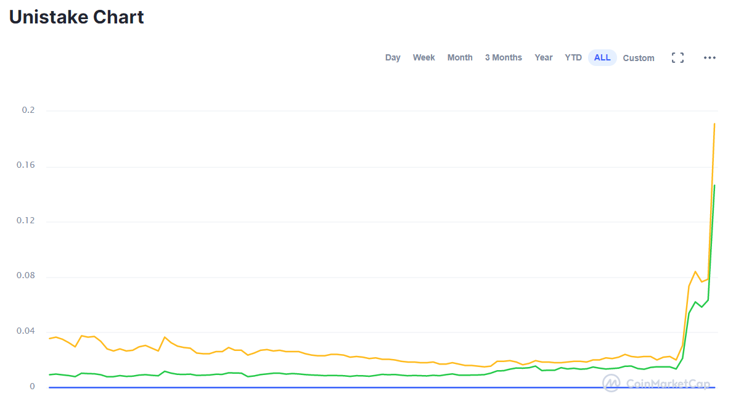Open the three-dot more options menu
Viewport: 736px width, 396px height.
click(x=709, y=58)
